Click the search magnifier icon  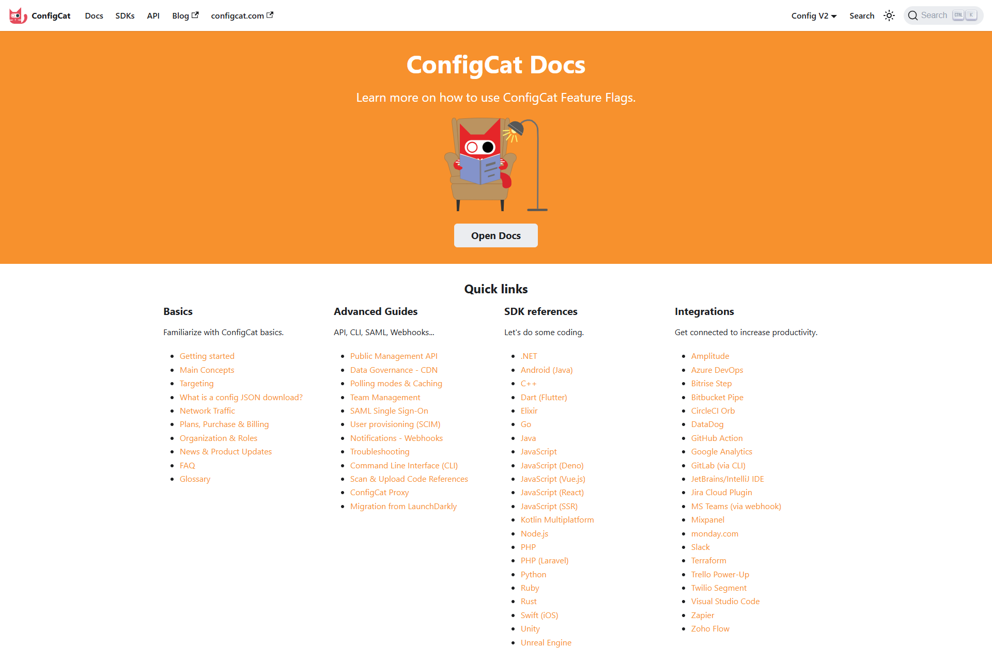[913, 15]
